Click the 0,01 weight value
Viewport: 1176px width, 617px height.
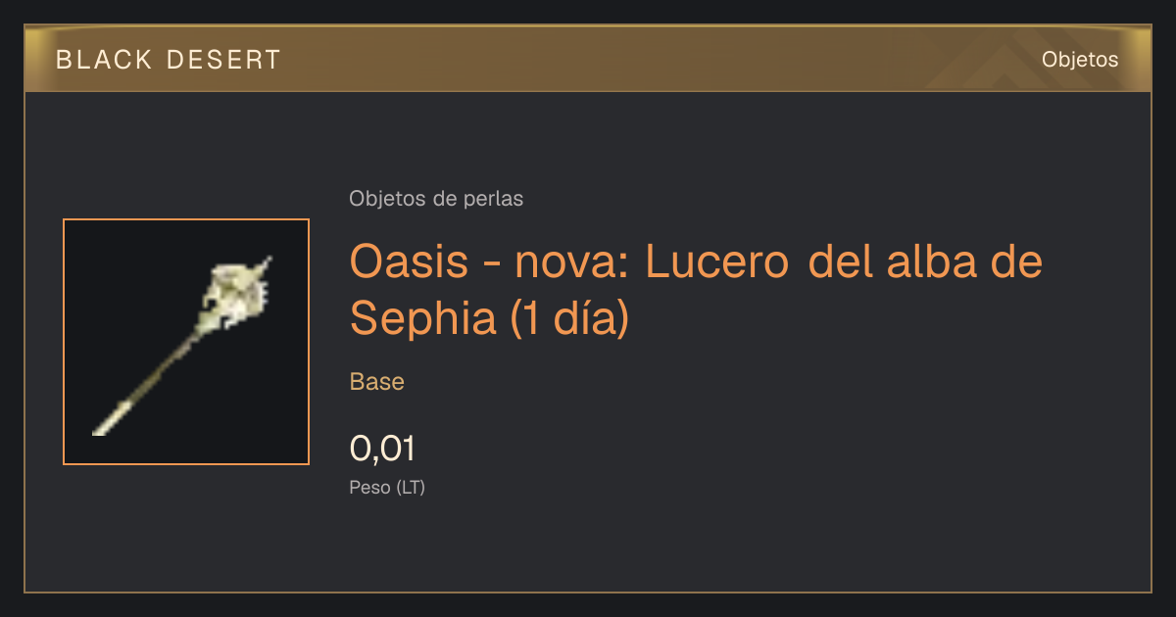[x=383, y=449]
